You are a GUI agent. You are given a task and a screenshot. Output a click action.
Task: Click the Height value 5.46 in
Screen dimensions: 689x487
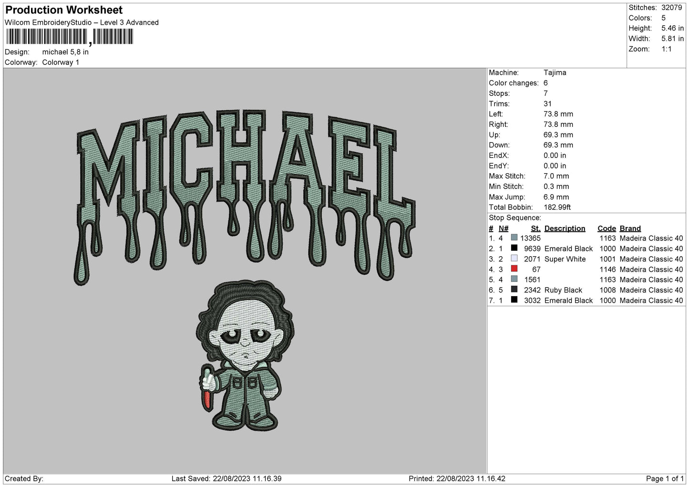pyautogui.click(x=673, y=29)
